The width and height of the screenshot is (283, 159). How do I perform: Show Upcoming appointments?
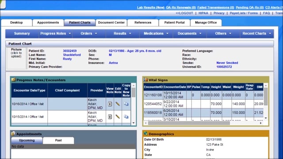pyautogui.click(x=27, y=140)
